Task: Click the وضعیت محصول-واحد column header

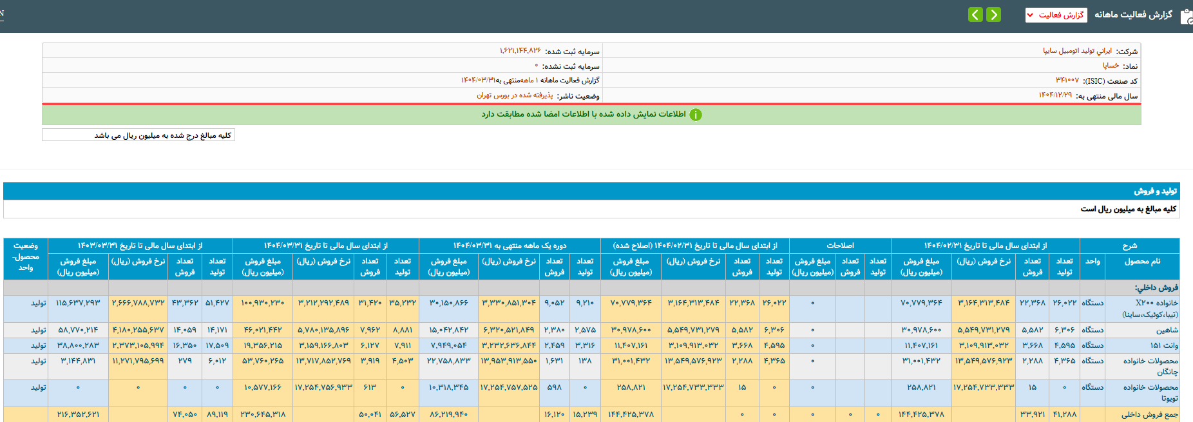Action: tap(26, 256)
